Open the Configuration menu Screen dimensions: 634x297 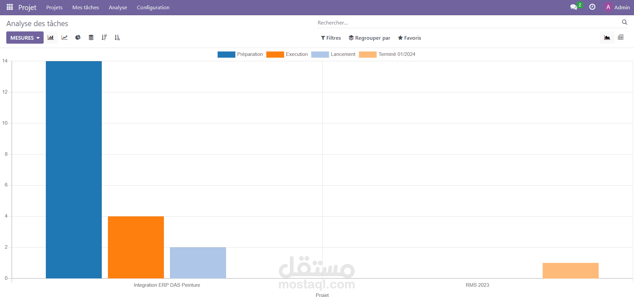coord(153,7)
